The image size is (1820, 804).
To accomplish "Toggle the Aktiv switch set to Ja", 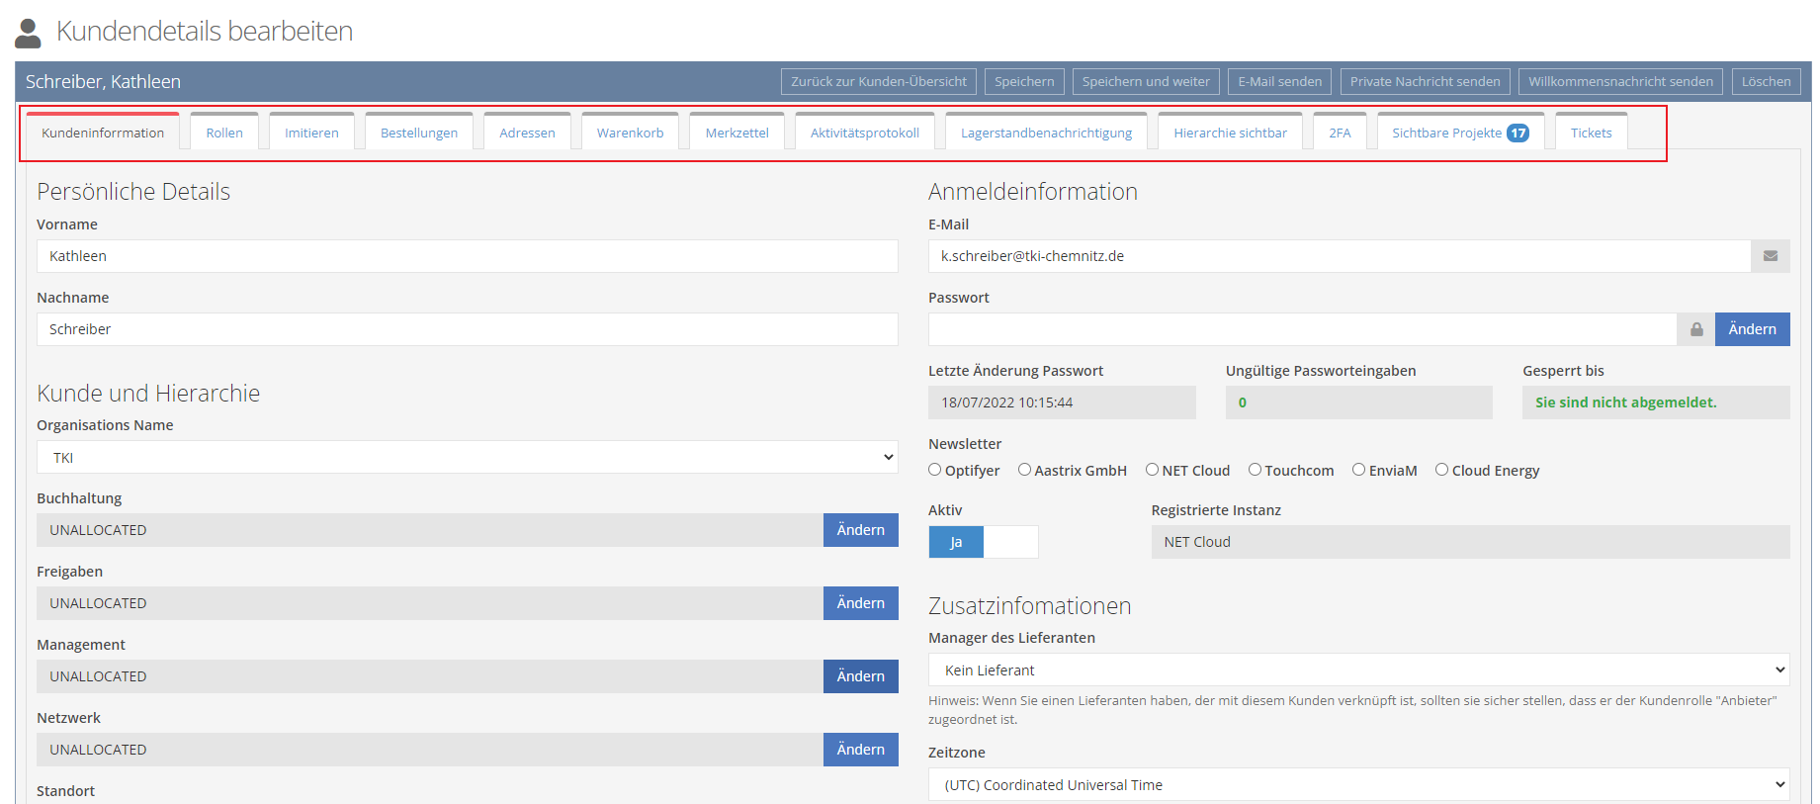I will (983, 542).
